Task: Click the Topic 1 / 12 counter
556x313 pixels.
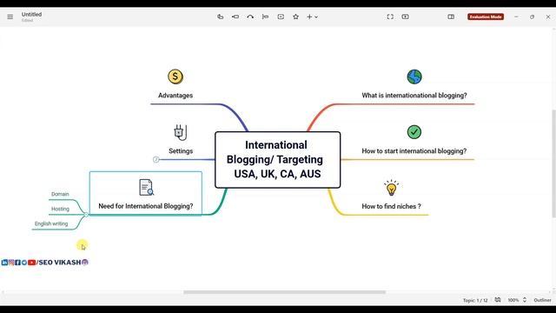Action: (475, 300)
